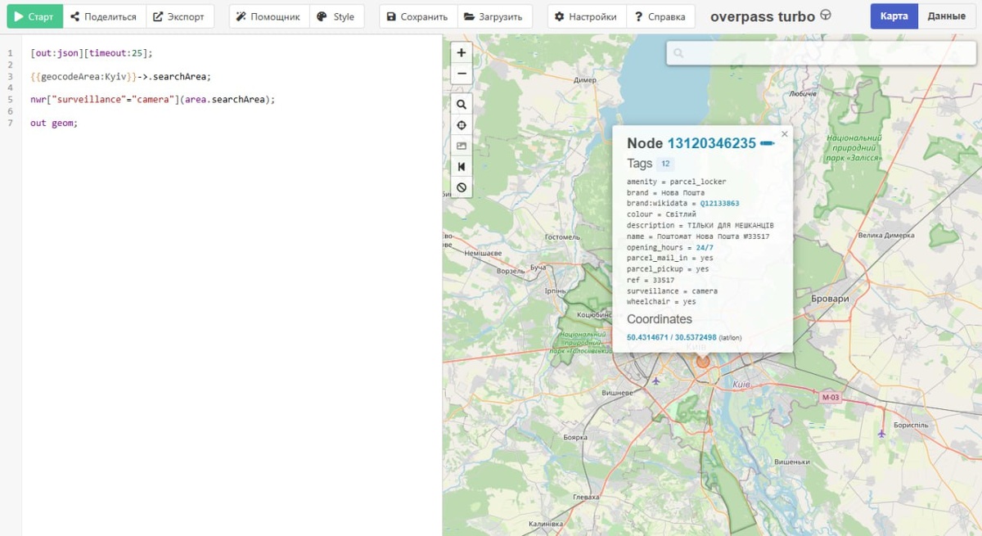
Task: Open the Экспорт export dialog
Action: pyautogui.click(x=181, y=16)
